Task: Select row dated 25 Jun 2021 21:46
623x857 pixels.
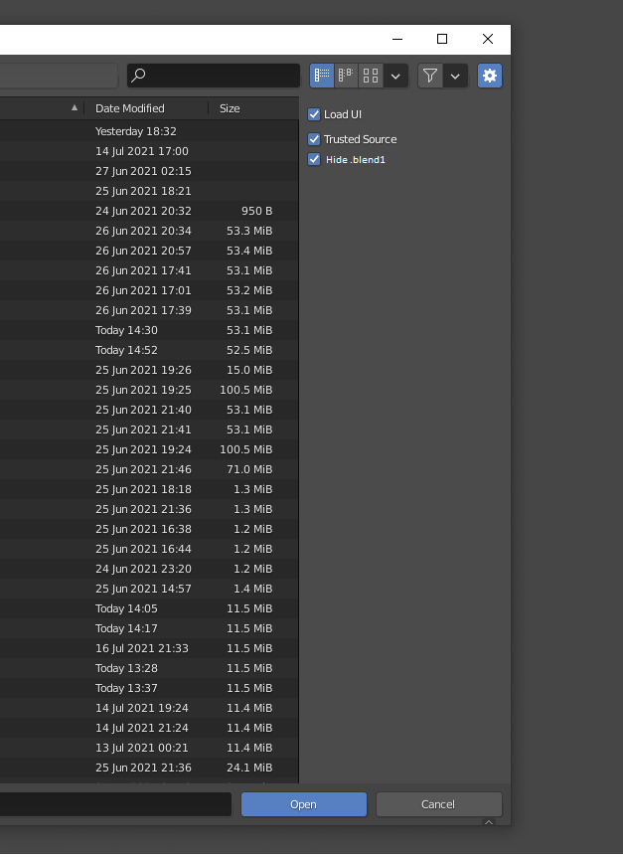Action: click(x=149, y=469)
